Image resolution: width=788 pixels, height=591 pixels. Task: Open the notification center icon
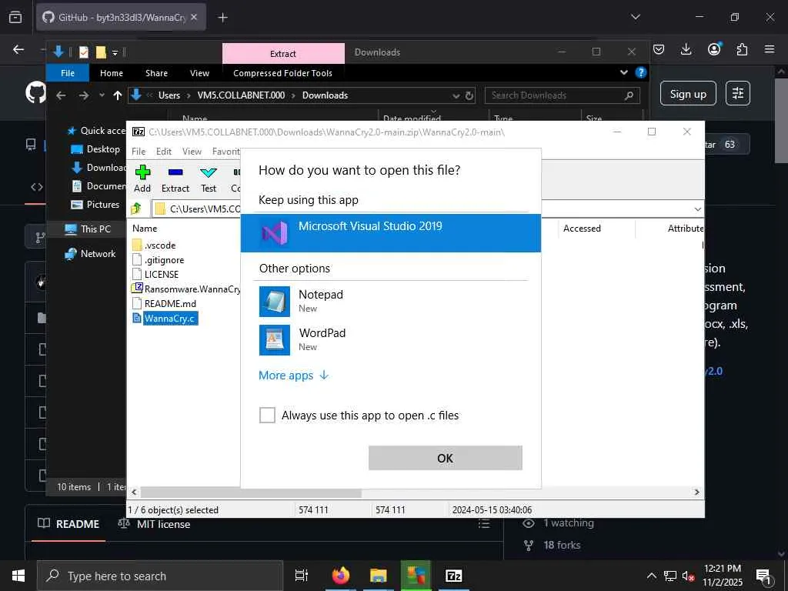(764, 576)
